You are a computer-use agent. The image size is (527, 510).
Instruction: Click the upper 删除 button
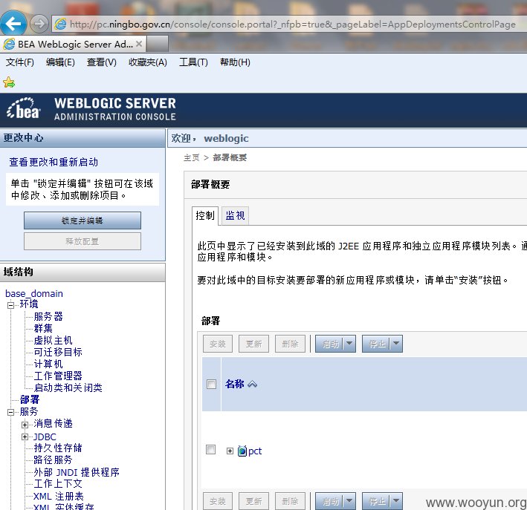pos(290,344)
